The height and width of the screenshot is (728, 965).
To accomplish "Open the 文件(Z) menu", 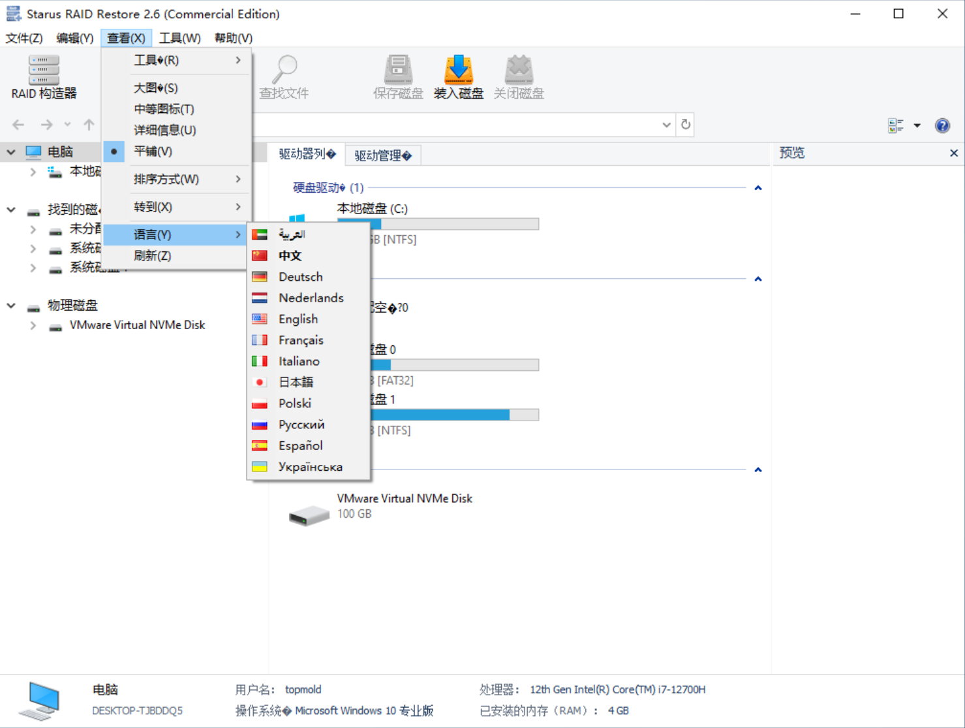I will [24, 38].
